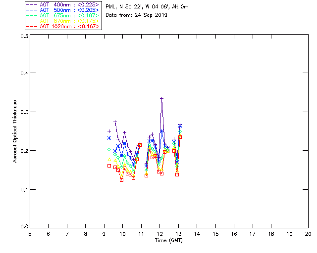The height and width of the screenshot is (253, 317).
Task: Click the PML station location text
Action: point(147,6)
